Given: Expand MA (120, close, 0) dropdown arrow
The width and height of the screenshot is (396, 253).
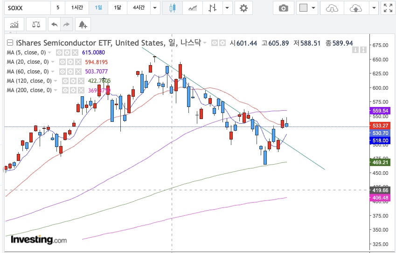Looking at the screenshot, I should click(x=56, y=81).
